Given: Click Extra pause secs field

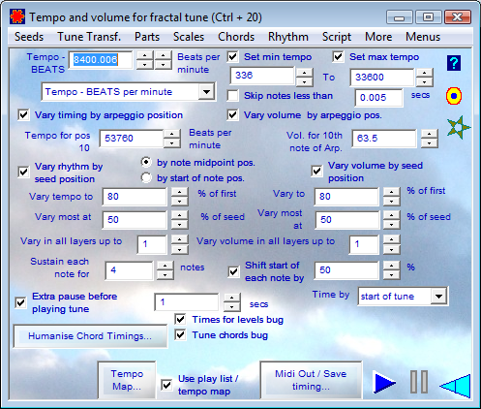Looking at the screenshot, I should coord(187,302).
